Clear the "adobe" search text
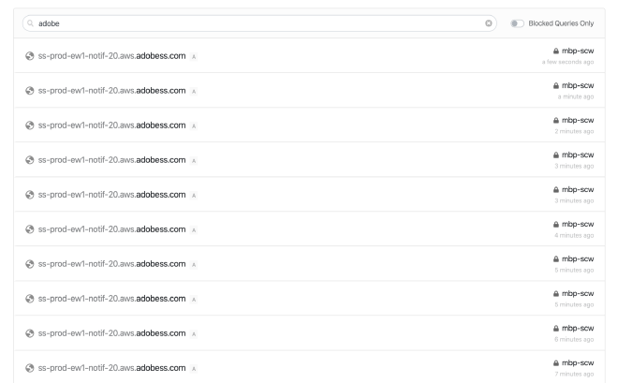Screen dimensions: 618x383 click(489, 22)
